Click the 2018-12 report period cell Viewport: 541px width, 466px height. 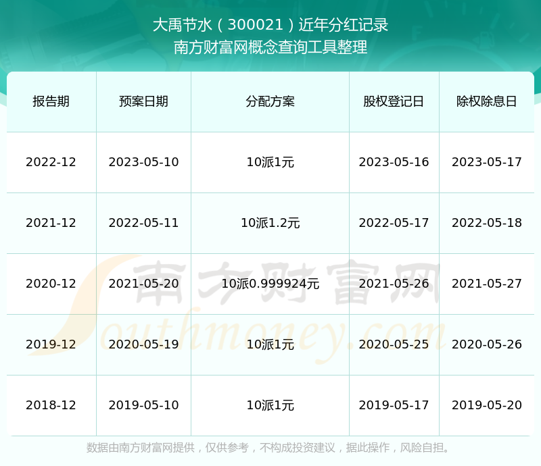(51, 405)
